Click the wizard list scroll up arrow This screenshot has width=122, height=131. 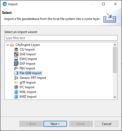[115, 45]
